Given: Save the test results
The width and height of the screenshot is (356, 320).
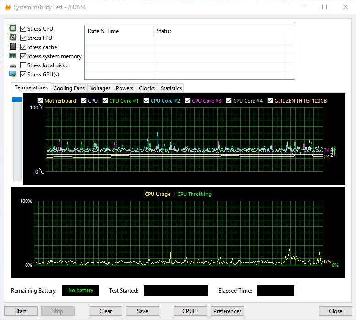Looking at the screenshot, I should tap(142, 311).
